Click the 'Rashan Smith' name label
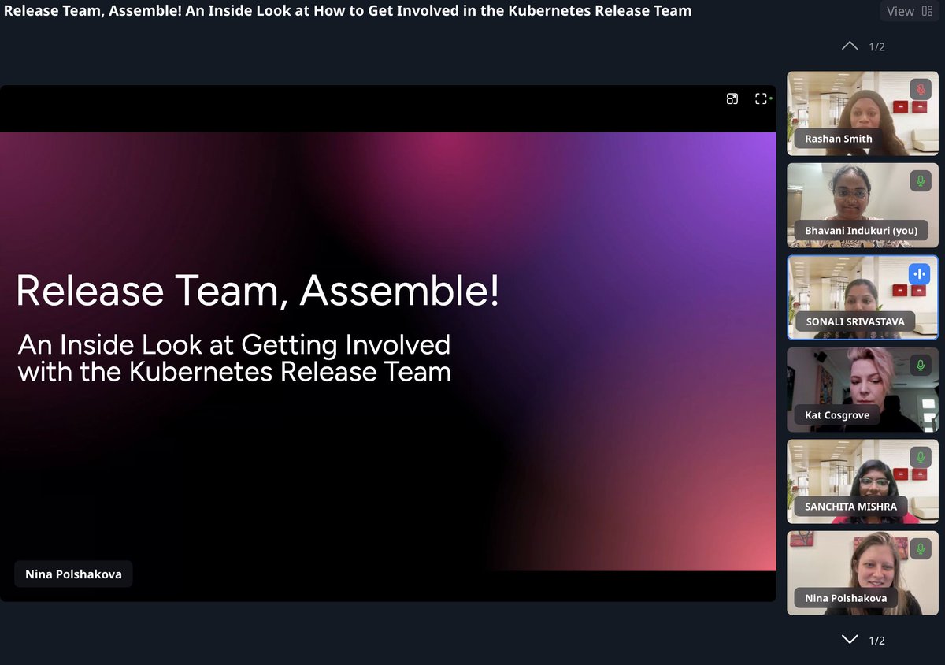The image size is (945, 665). coord(838,139)
